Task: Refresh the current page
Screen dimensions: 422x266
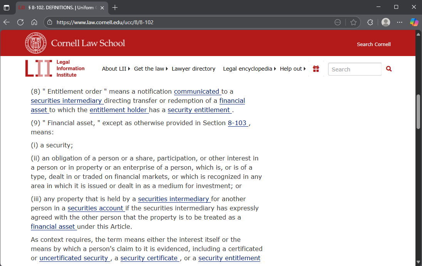Action: [x=20, y=22]
